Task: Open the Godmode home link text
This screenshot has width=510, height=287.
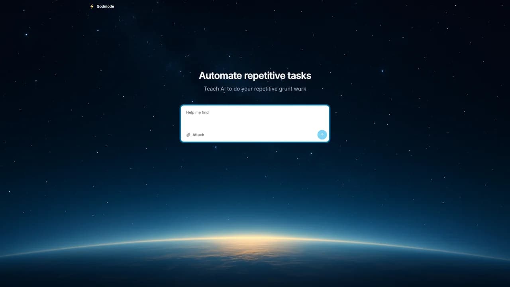Action: point(105,6)
